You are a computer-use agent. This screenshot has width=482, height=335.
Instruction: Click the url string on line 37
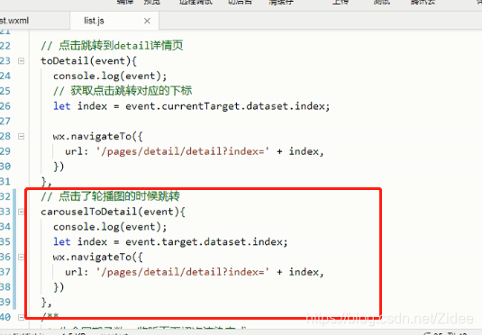[x=183, y=272]
